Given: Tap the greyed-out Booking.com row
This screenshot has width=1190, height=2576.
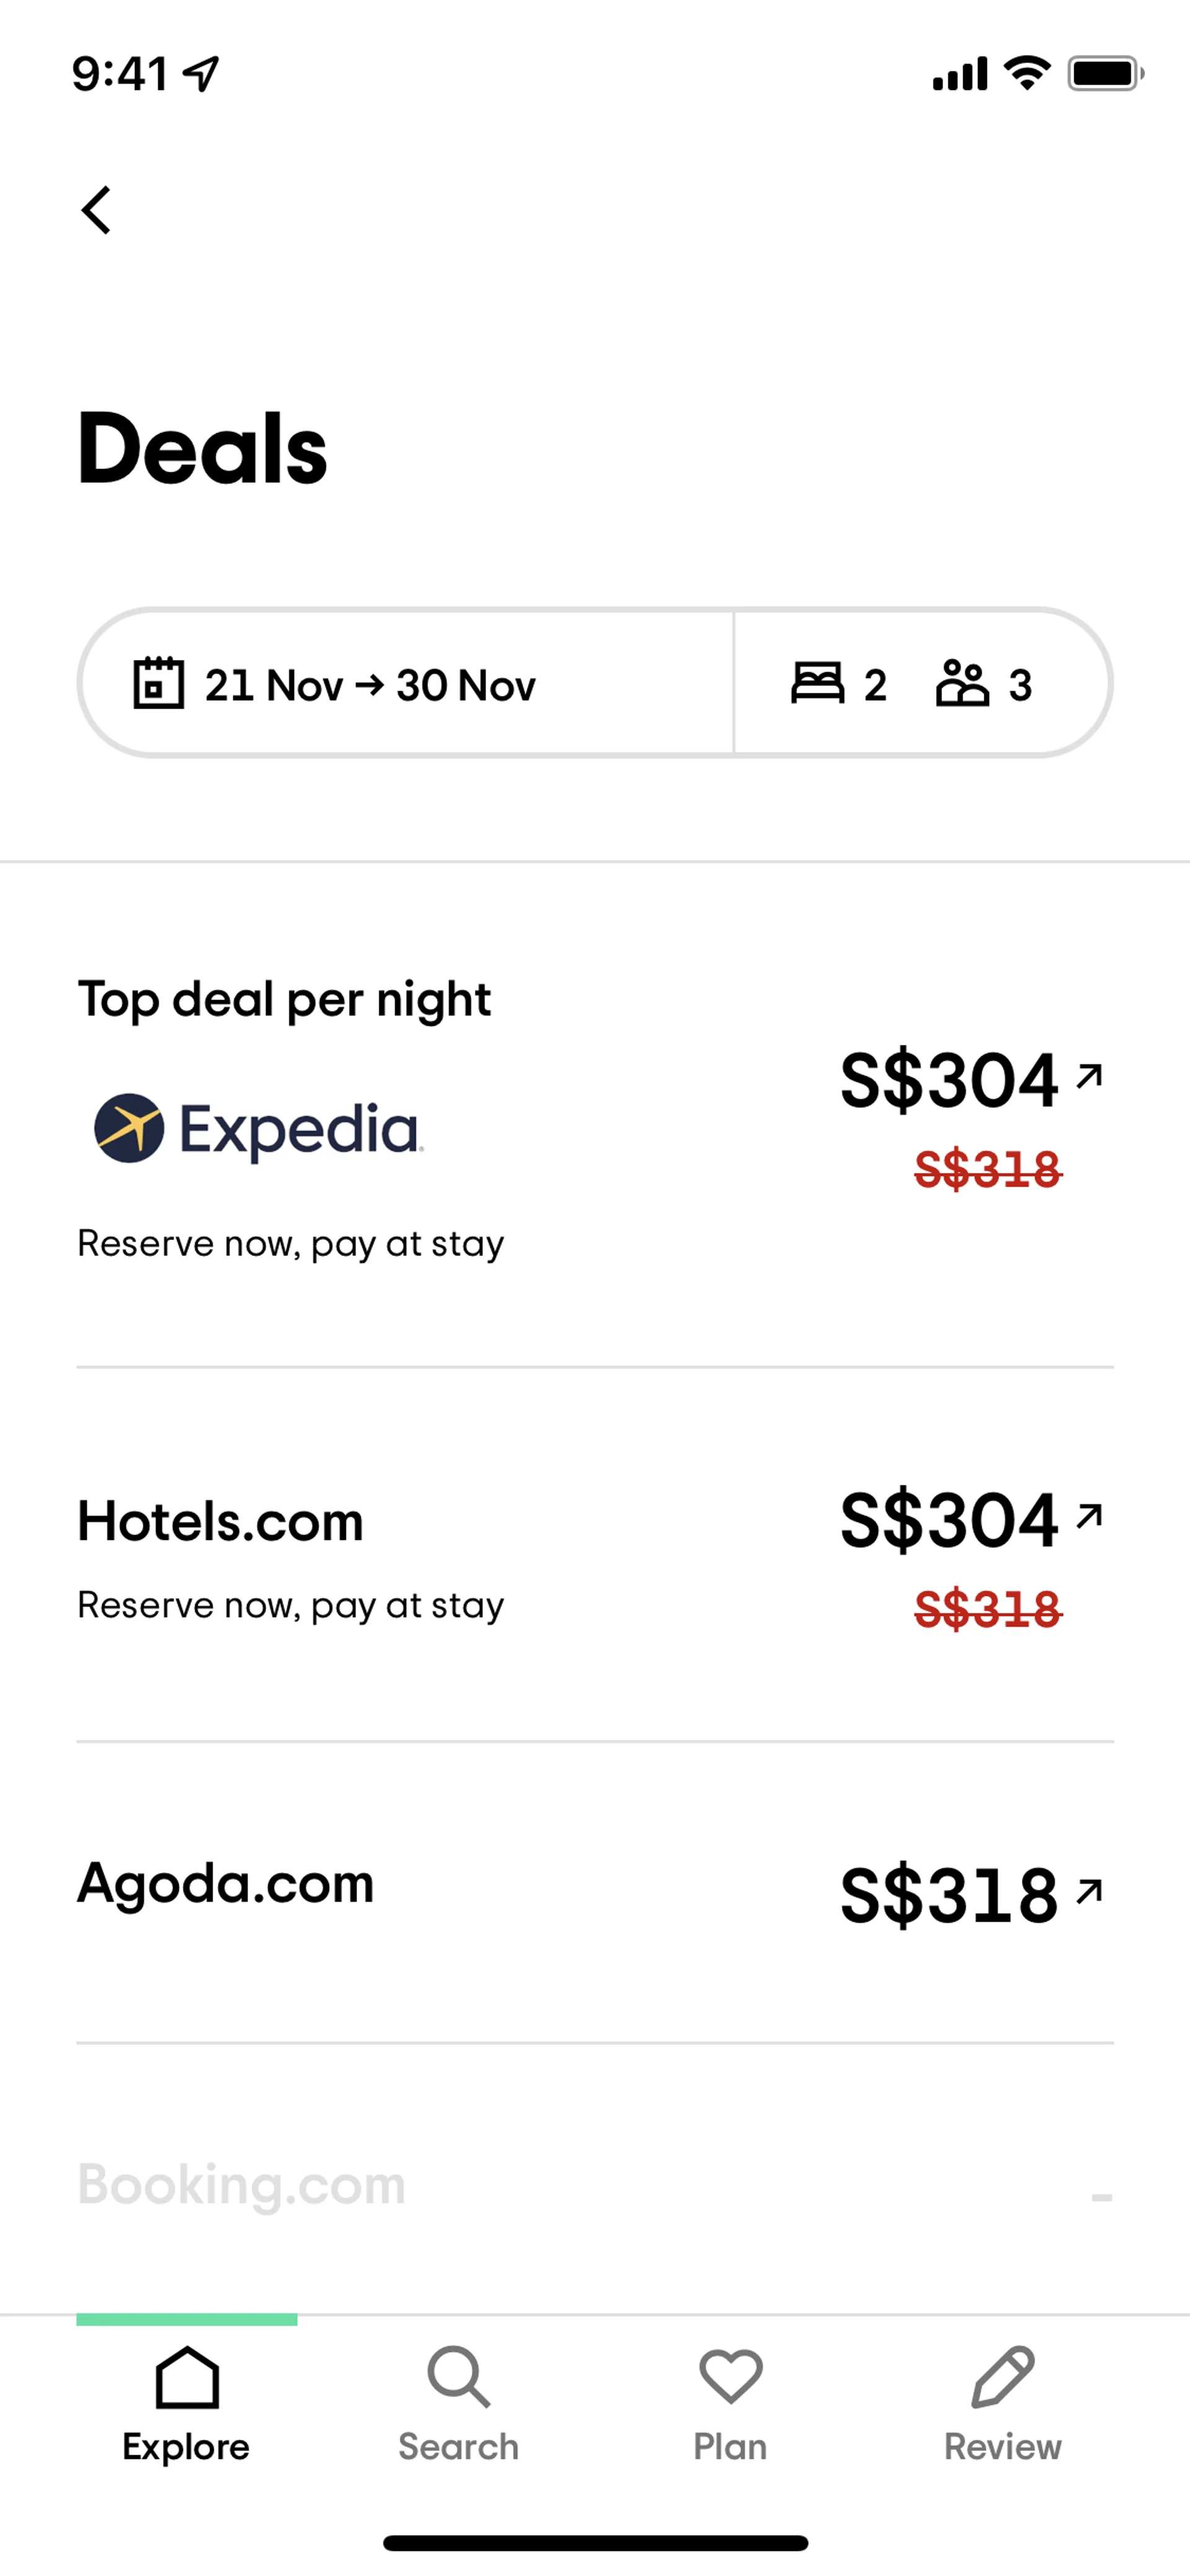Looking at the screenshot, I should pos(242,2184).
